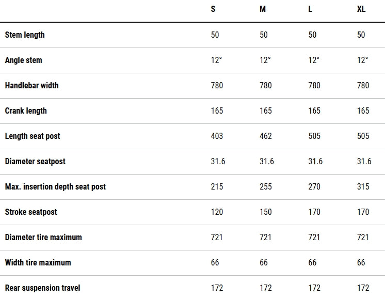Viewport: 385px width, 299px height.
Task: Select the Stroke seatpost row label
Action: (x=31, y=212)
